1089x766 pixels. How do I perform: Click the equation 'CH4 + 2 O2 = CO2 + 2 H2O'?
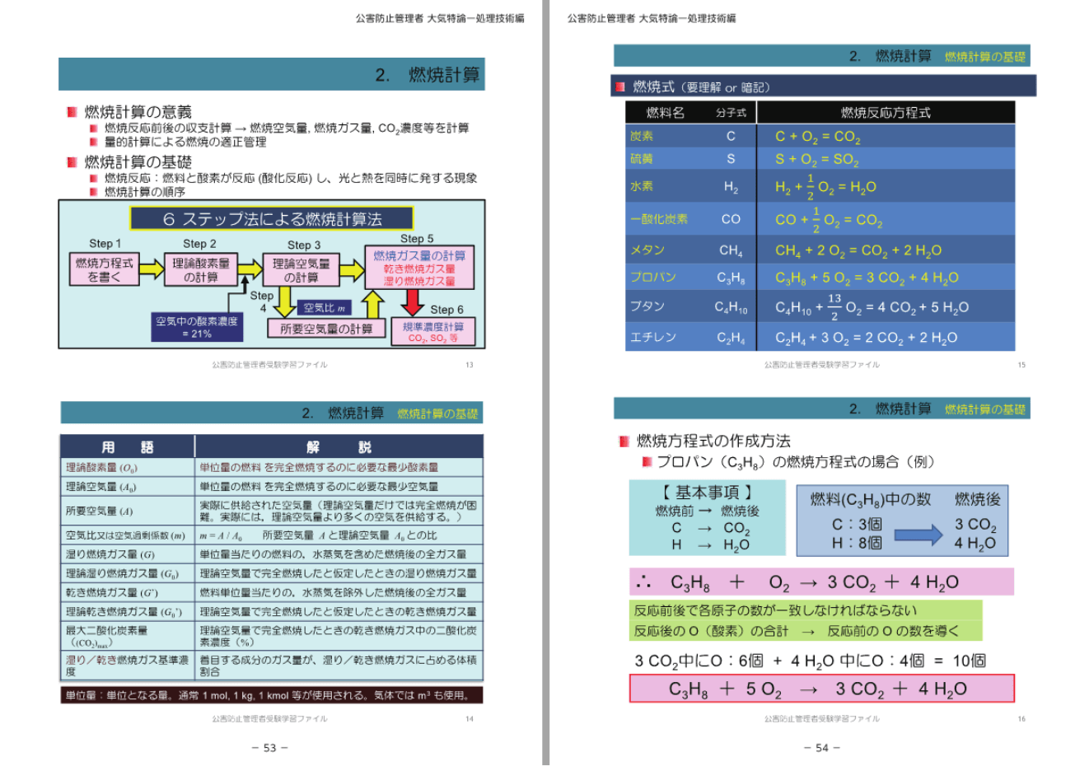click(x=858, y=250)
